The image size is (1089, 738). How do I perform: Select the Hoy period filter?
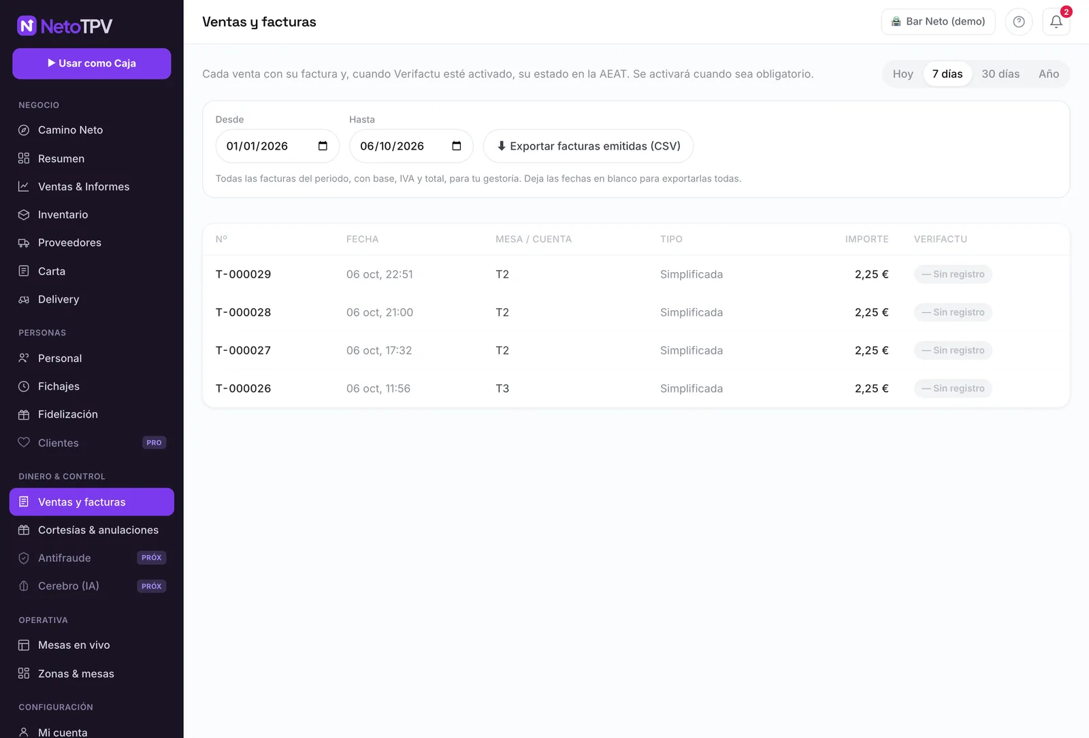point(903,74)
